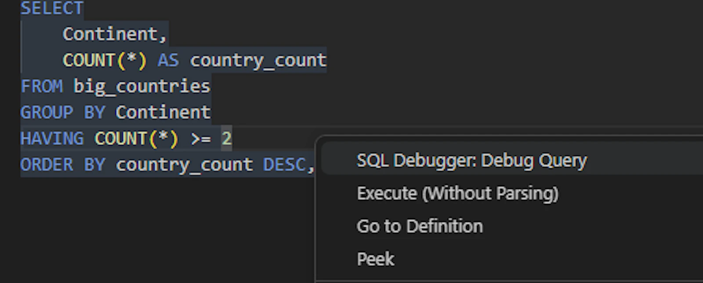Select Execute (Without Parsing) from context menu
This screenshot has height=283, width=703.
457,193
